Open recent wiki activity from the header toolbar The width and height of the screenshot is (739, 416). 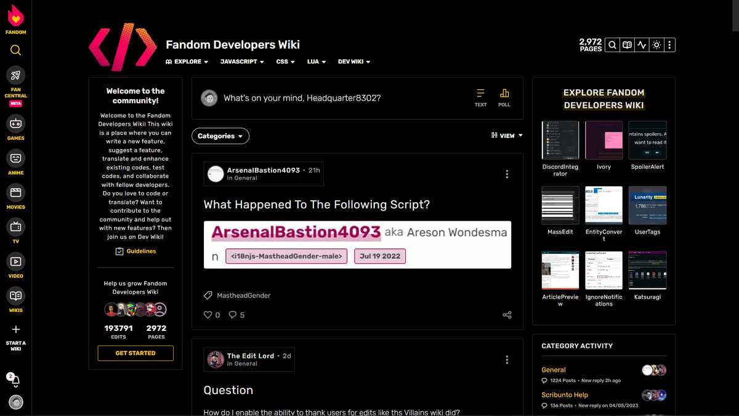641,44
